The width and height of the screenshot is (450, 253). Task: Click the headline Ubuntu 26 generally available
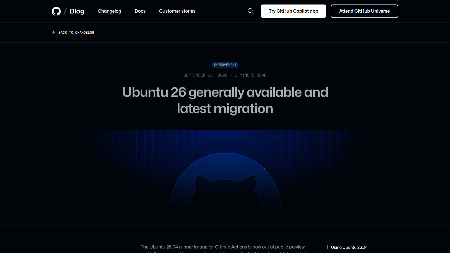pos(225,100)
